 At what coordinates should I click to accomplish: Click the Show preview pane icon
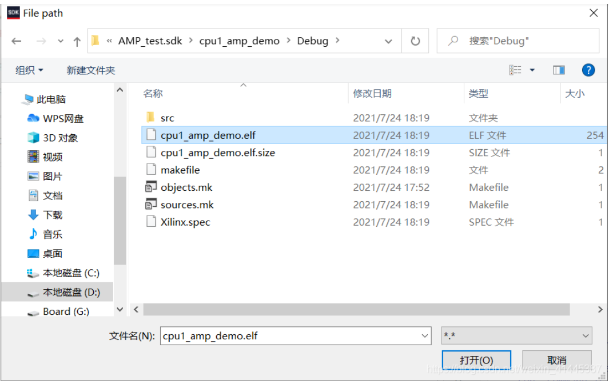(x=559, y=70)
